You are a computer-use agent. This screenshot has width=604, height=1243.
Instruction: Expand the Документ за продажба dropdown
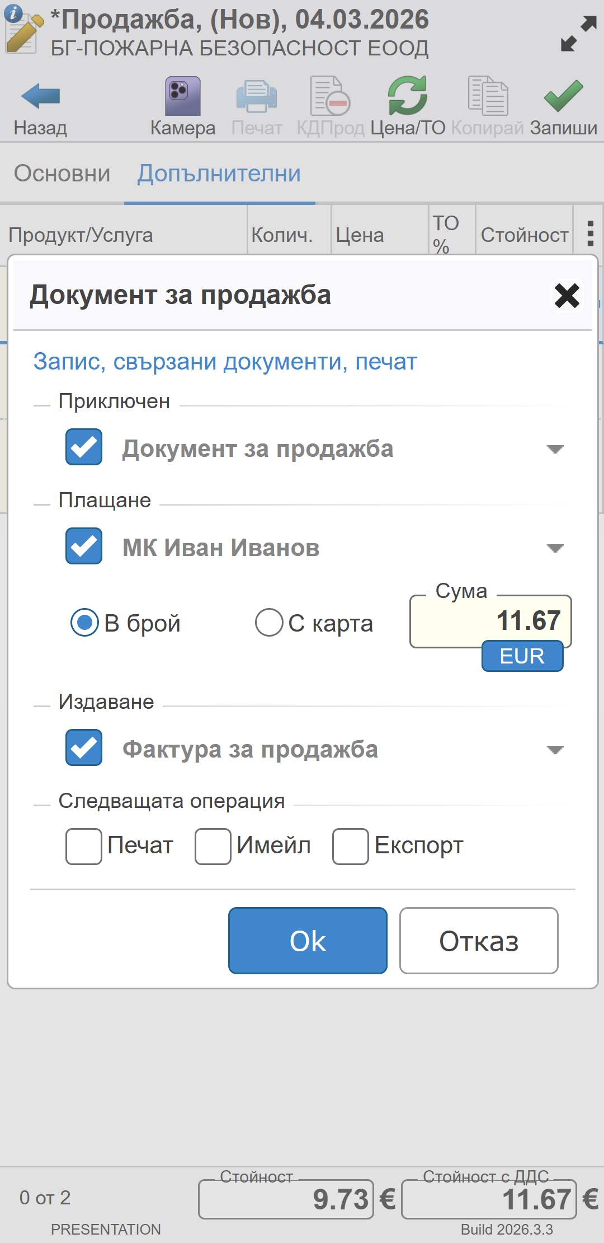[555, 449]
